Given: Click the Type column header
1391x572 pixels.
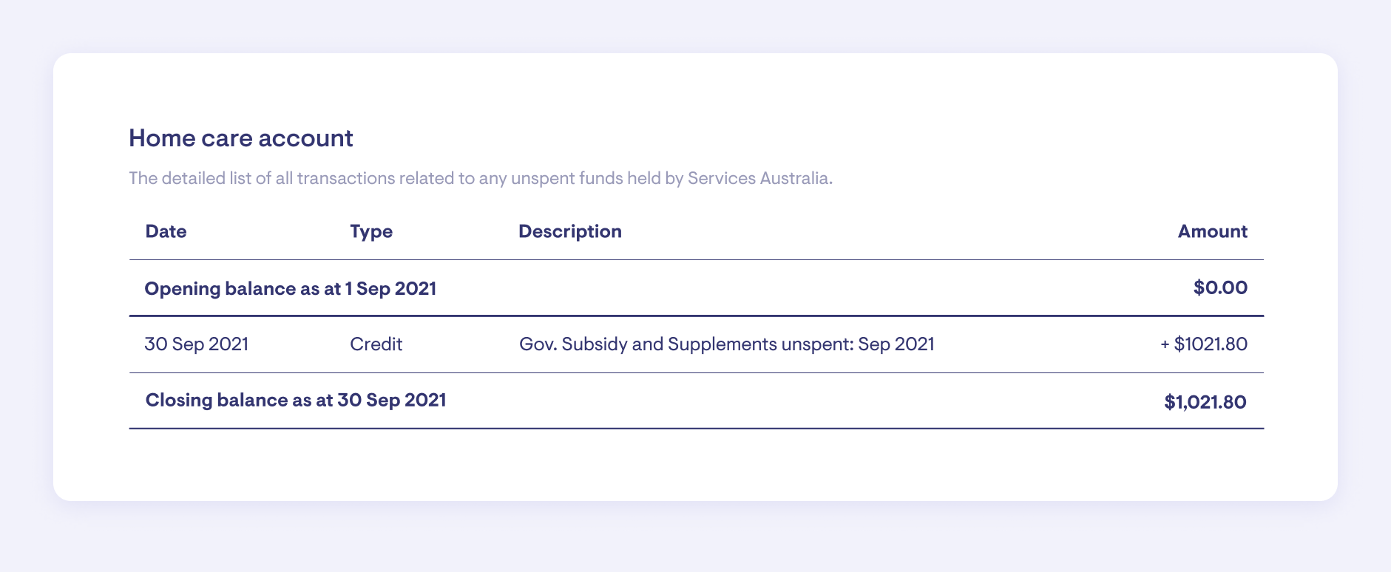Looking at the screenshot, I should coord(371,231).
